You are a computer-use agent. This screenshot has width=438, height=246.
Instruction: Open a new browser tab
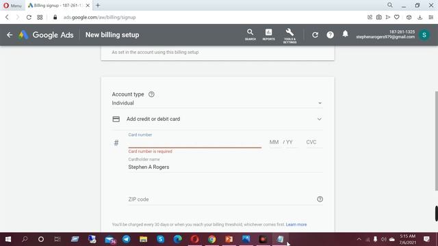click(x=98, y=5)
